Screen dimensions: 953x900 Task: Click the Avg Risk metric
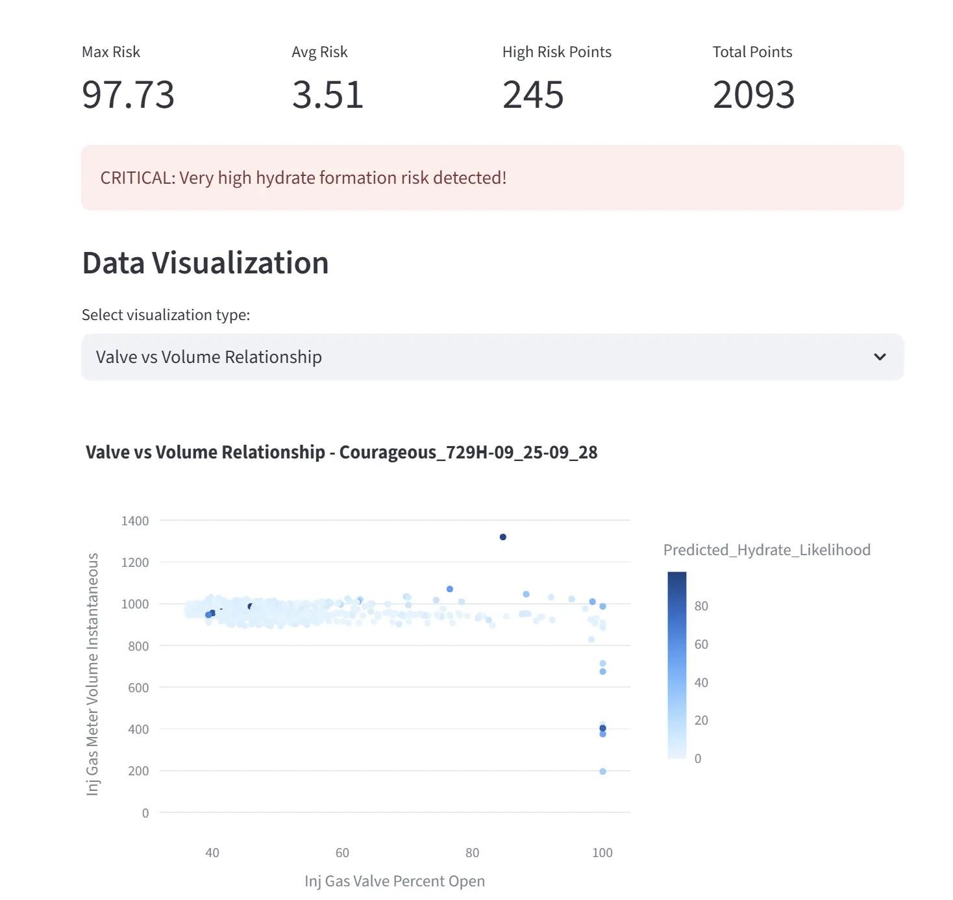(328, 95)
